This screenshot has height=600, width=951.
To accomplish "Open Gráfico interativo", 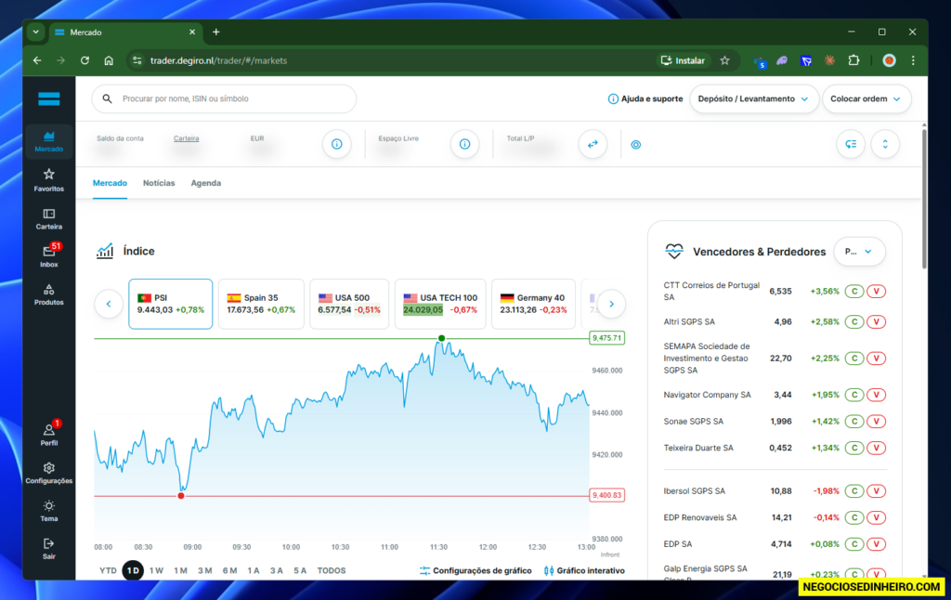I will tap(584, 571).
